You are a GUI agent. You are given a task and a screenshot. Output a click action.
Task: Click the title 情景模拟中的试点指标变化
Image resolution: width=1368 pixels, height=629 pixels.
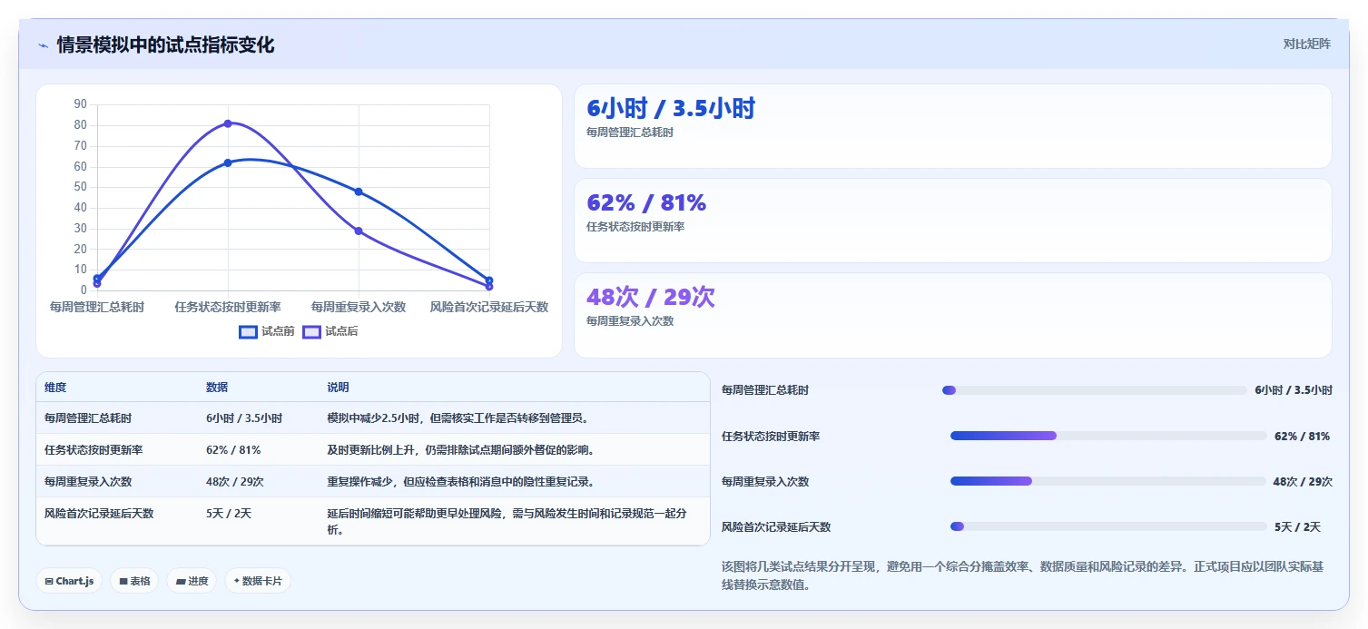(x=165, y=44)
